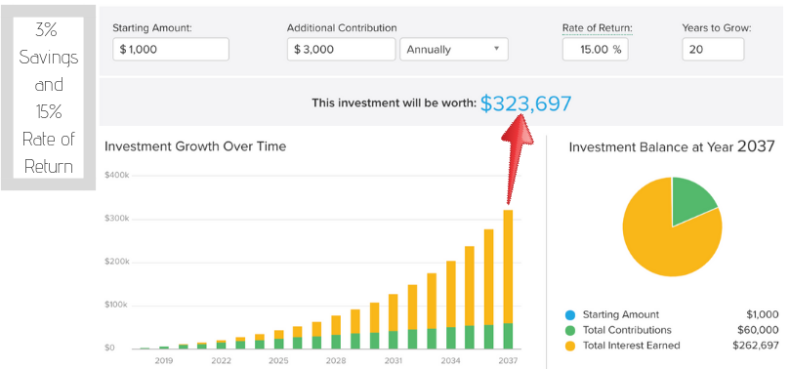Image resolution: width=790 pixels, height=369 pixels.
Task: Click the Starting Amount input field
Action: [171, 50]
